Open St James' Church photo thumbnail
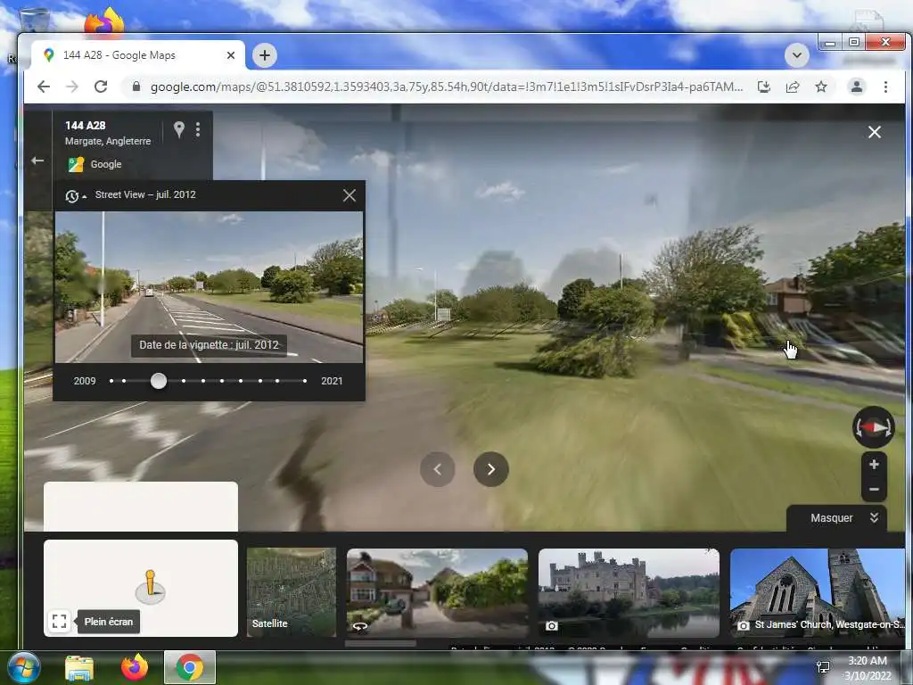 pos(818,592)
